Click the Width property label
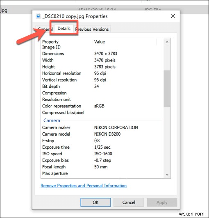The image size is (209, 218). click(48, 60)
